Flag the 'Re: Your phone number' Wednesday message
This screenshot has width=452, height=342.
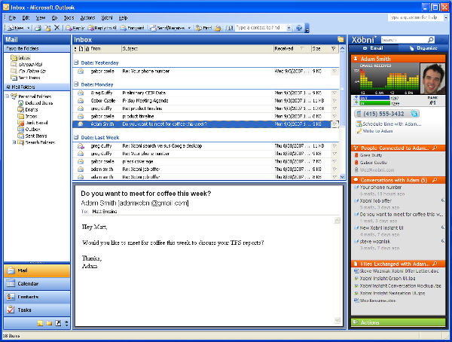click(334, 72)
